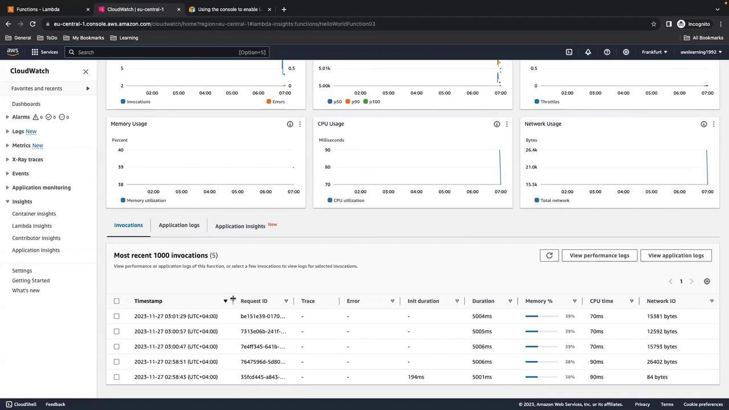The height and width of the screenshot is (410, 729).
Task: Toggle Errors series in chart legend
Action: tap(275, 101)
